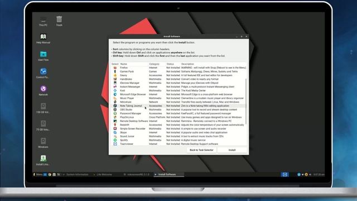
Task: Open the Trash desktop icon
Action: [x=59, y=21]
